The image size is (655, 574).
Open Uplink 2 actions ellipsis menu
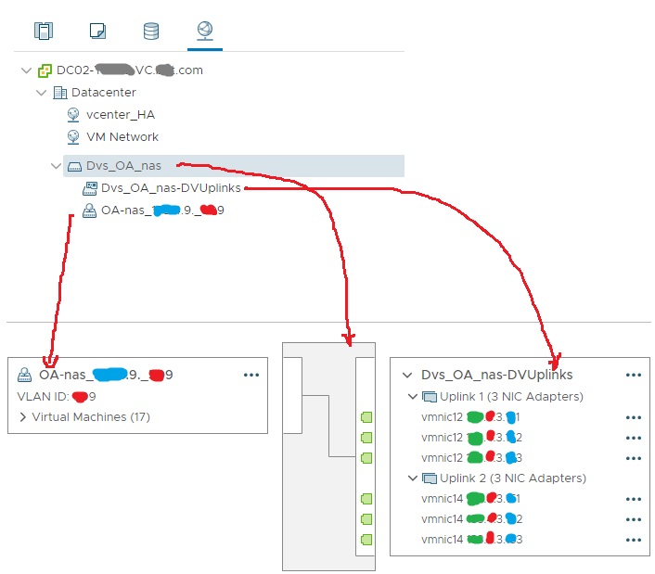pos(634,478)
